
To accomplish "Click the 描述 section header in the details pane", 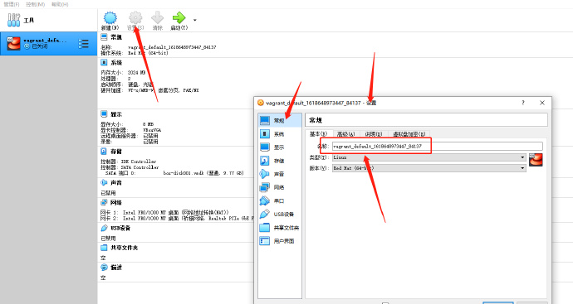I will (116, 268).
